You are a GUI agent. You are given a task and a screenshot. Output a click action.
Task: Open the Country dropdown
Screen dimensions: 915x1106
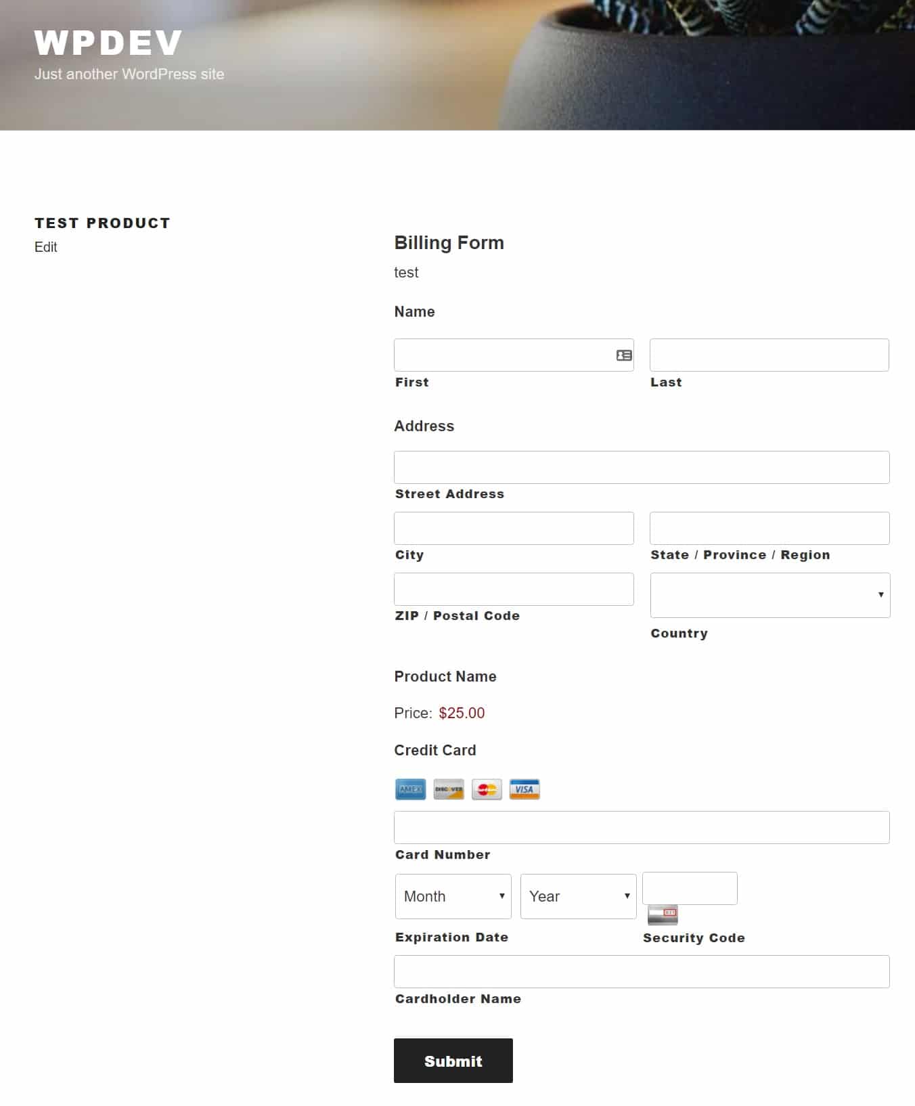pos(769,595)
